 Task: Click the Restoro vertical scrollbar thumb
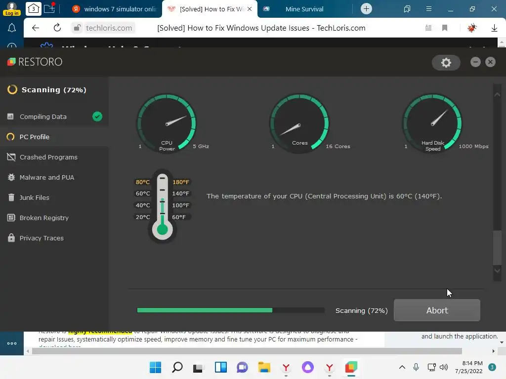(x=497, y=248)
